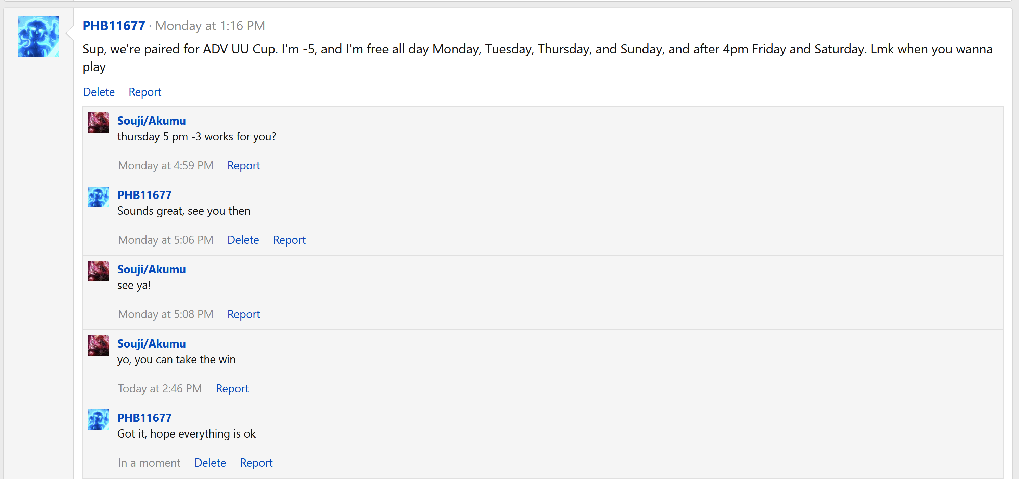Image resolution: width=1019 pixels, height=479 pixels.
Task: Delete the 'Got it, hope everything is ok' comment
Action: click(x=210, y=463)
